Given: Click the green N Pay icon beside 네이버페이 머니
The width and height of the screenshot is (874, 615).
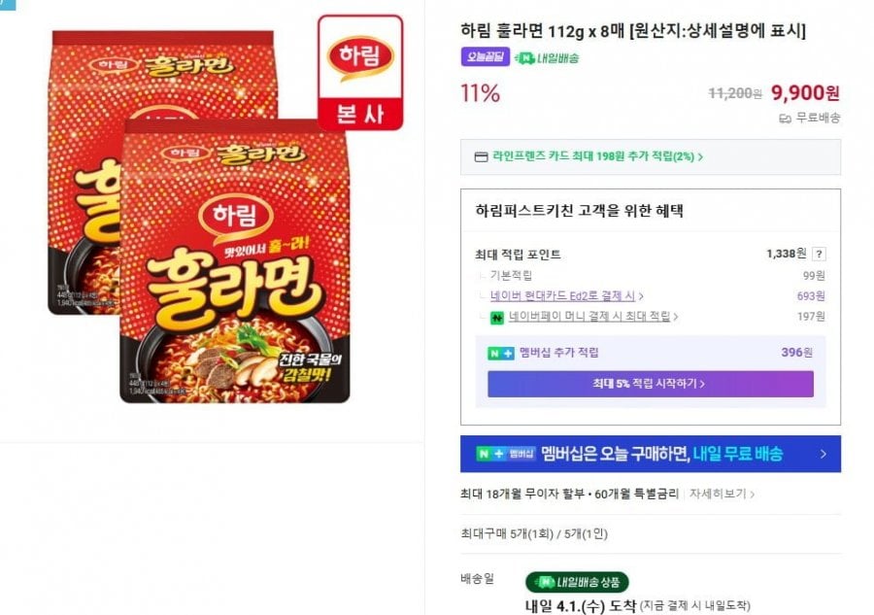Looking at the screenshot, I should click(496, 317).
